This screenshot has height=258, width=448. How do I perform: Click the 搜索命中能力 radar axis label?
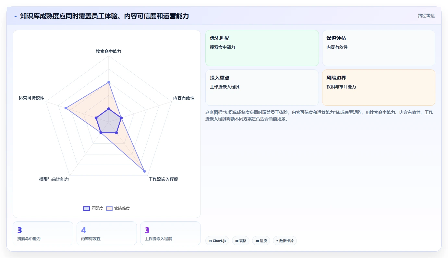pyautogui.click(x=109, y=51)
